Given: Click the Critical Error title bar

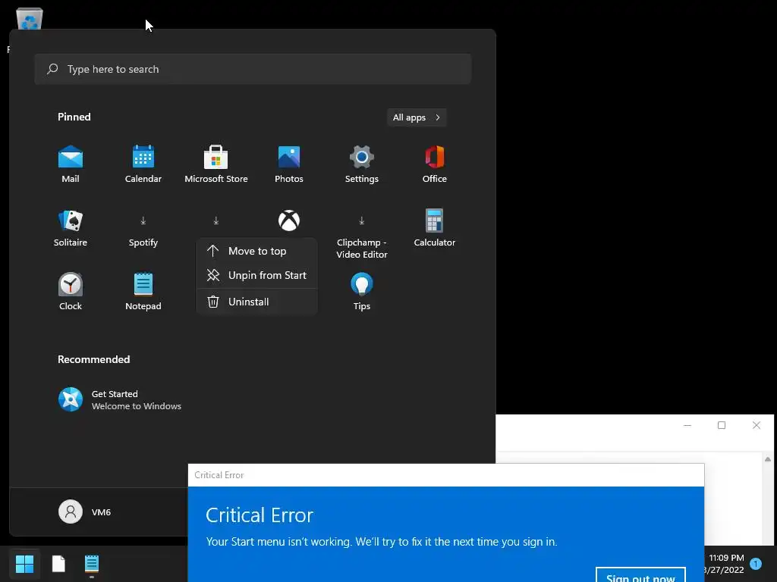Looking at the screenshot, I should (x=446, y=475).
